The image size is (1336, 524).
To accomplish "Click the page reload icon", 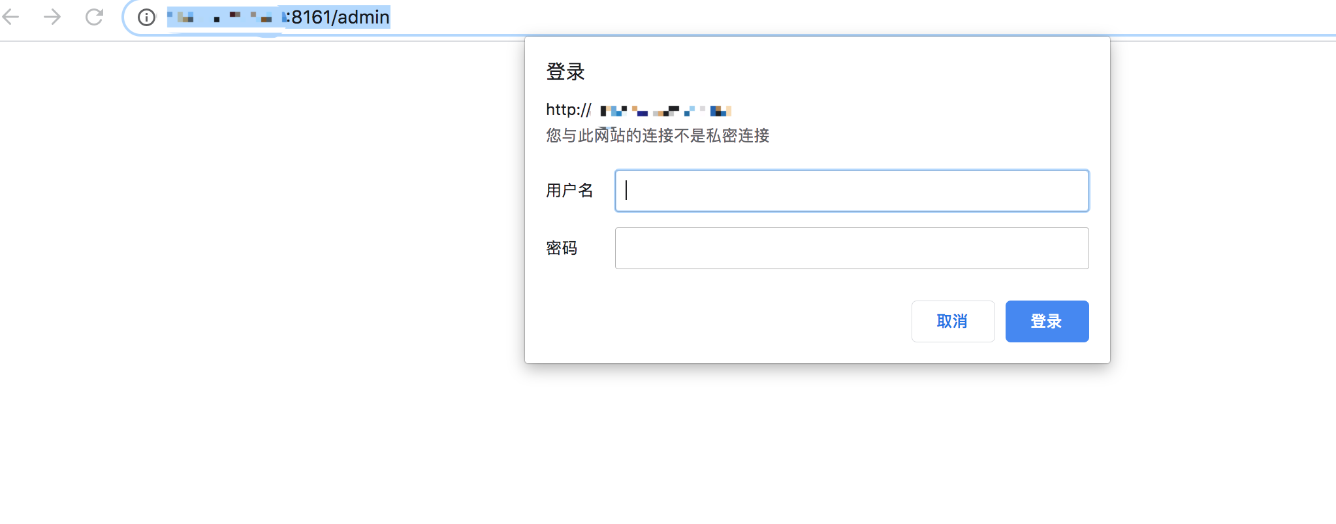I will pyautogui.click(x=95, y=18).
